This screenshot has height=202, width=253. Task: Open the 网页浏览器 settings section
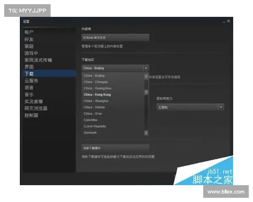36,108
